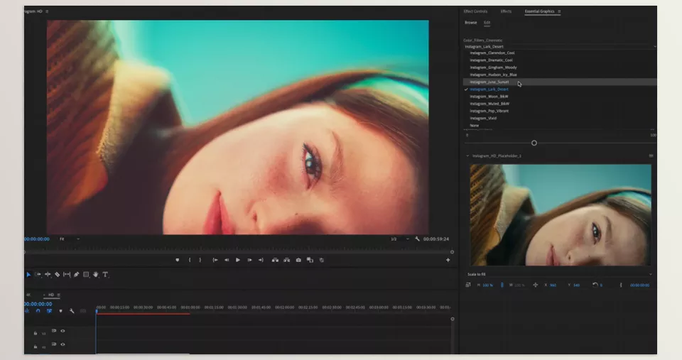
Task: Open the Scale to fill dropdown
Action: pos(559,274)
